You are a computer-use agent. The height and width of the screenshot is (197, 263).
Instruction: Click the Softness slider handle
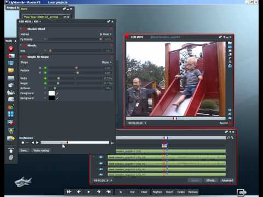click(x=55, y=88)
